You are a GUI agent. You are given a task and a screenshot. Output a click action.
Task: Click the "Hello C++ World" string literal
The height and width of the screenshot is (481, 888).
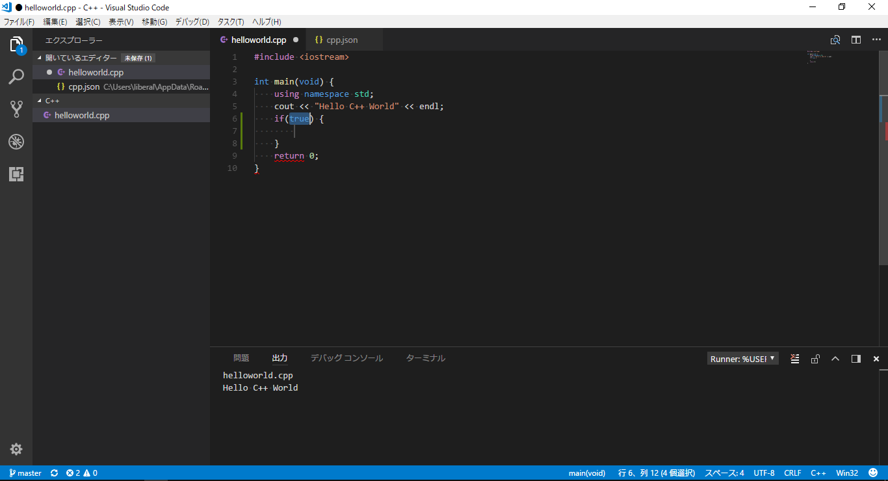(x=357, y=107)
